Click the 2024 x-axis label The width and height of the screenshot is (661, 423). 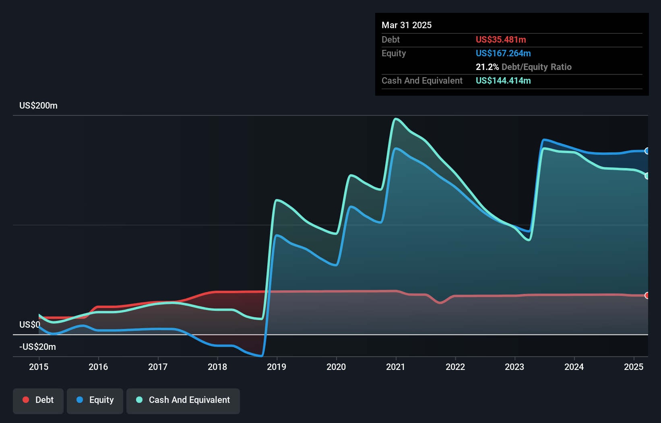point(574,367)
